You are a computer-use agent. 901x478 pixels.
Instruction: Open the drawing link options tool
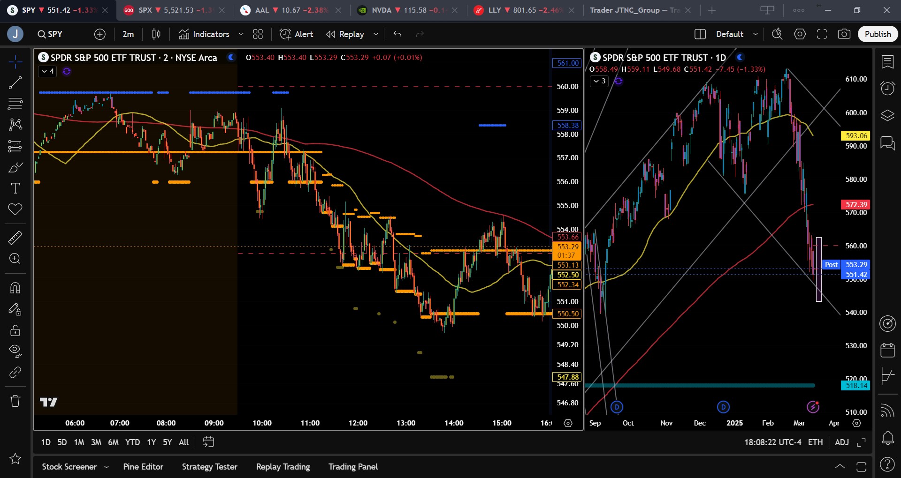(x=15, y=372)
